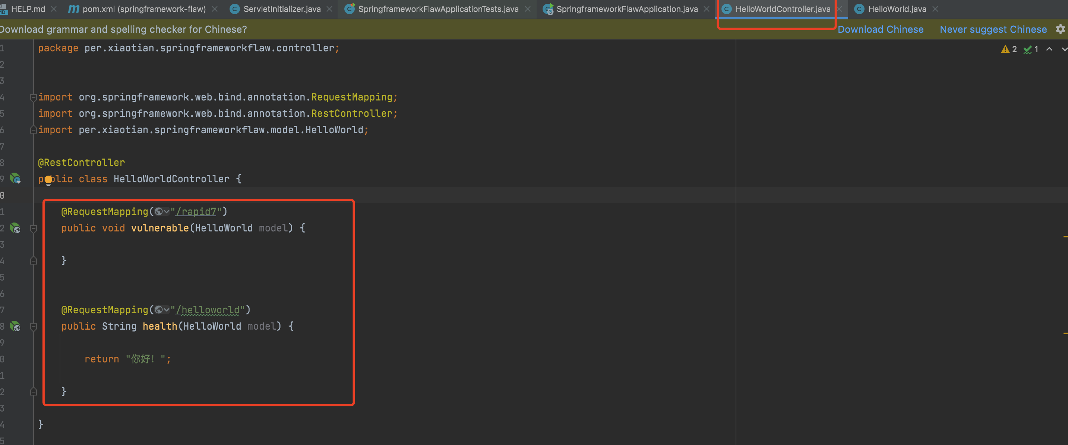The height and width of the screenshot is (445, 1068).
Task: Click the globe URL icon before /rapid7
Action: (158, 212)
